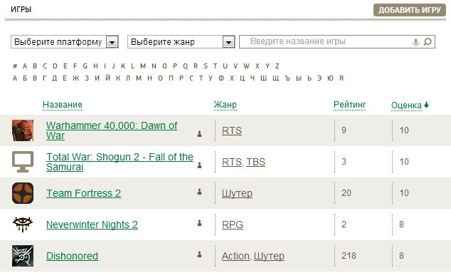
Task: Open the Выберите жанр dropdown
Action: coord(181,42)
